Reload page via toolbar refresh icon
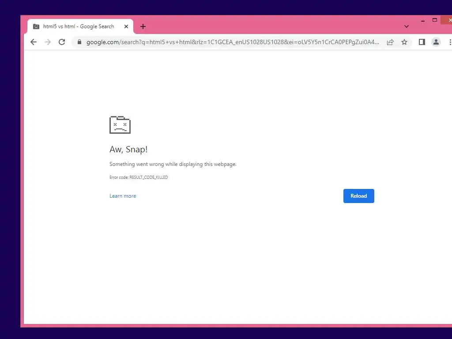The height and width of the screenshot is (339, 452). pos(62,42)
